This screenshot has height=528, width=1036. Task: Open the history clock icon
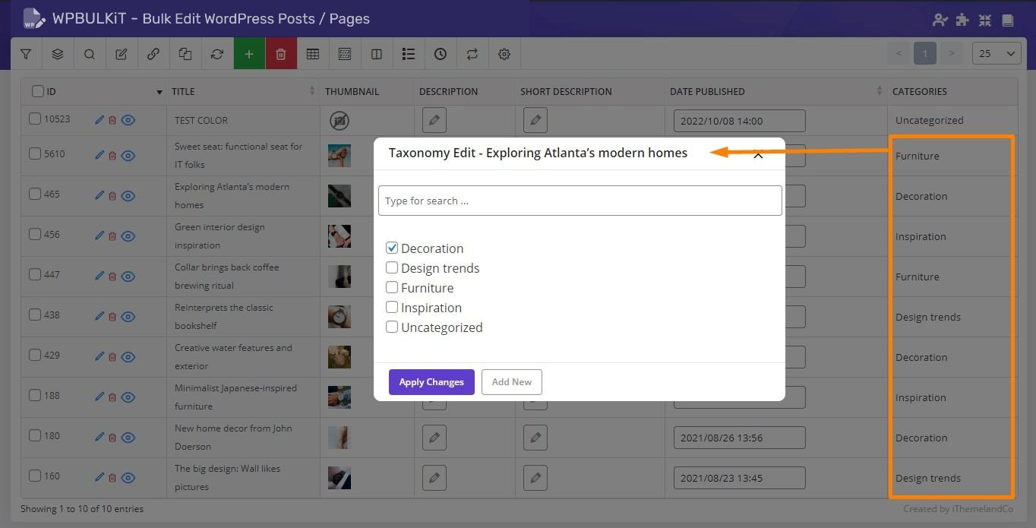(x=441, y=54)
